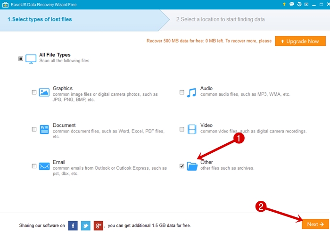Click the Next button
This screenshot has height=232, width=330.
point(315,224)
